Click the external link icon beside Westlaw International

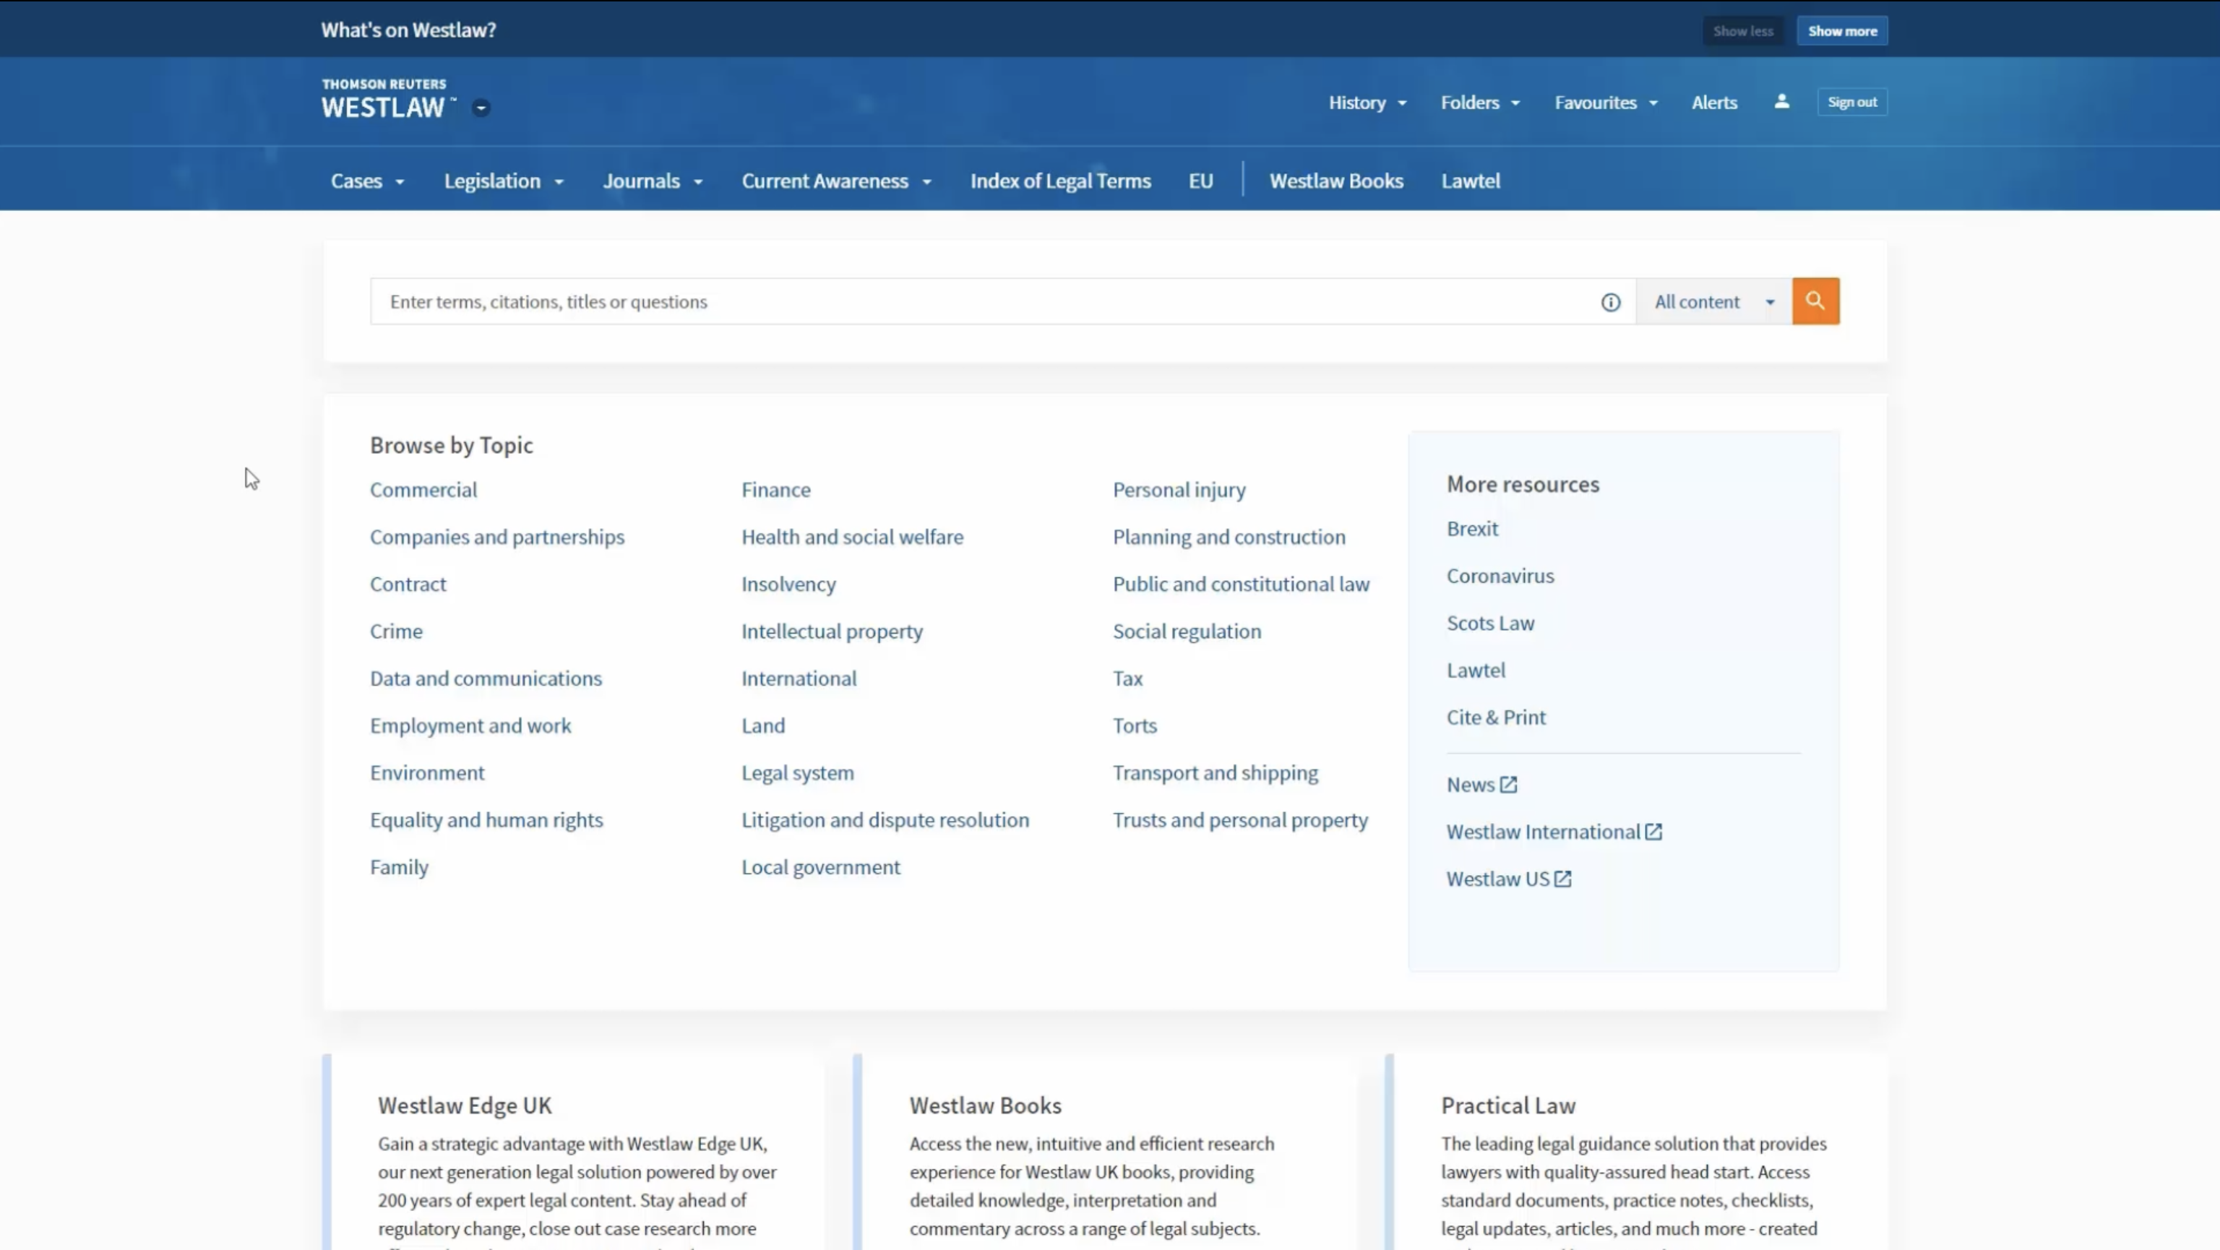coord(1653,832)
